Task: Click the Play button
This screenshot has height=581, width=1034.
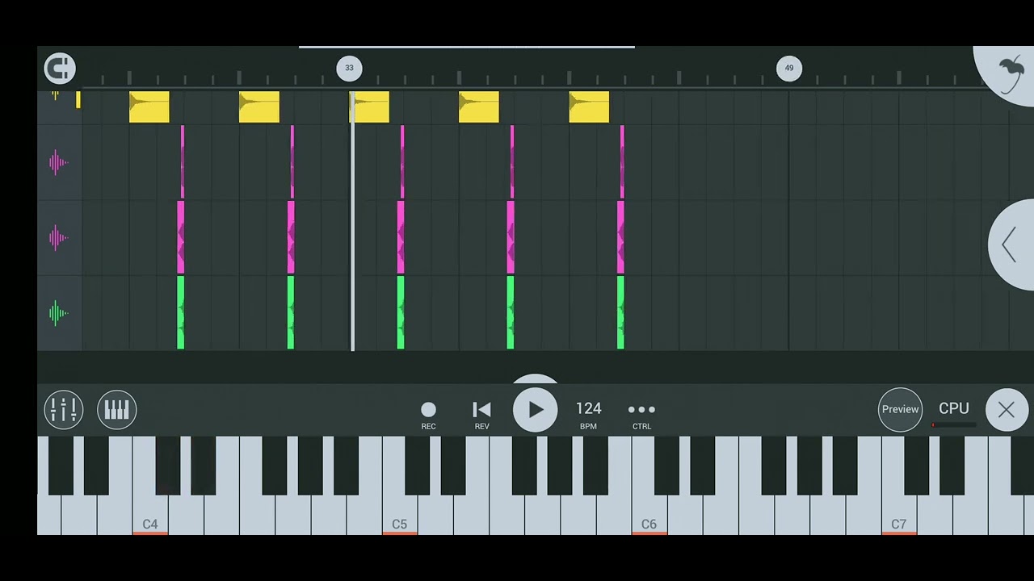Action: pos(535,410)
